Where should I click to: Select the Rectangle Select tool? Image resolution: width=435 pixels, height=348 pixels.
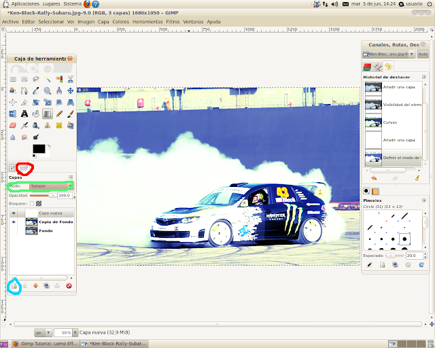pos(13,80)
